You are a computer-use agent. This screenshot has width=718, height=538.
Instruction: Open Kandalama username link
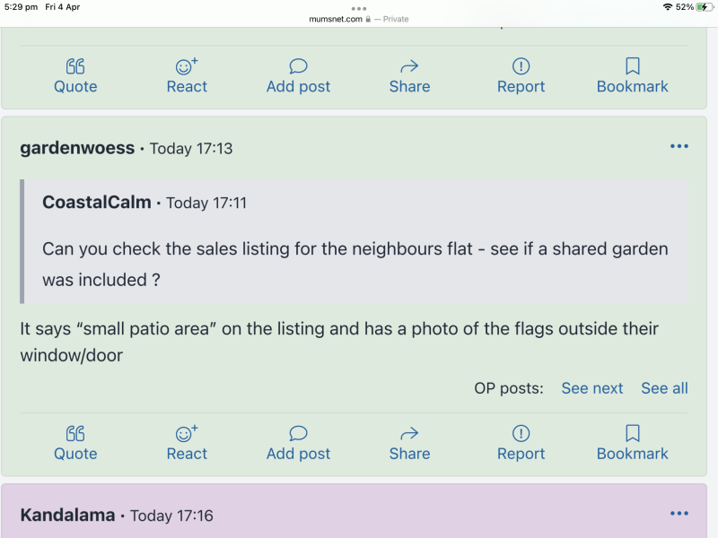[x=67, y=515]
